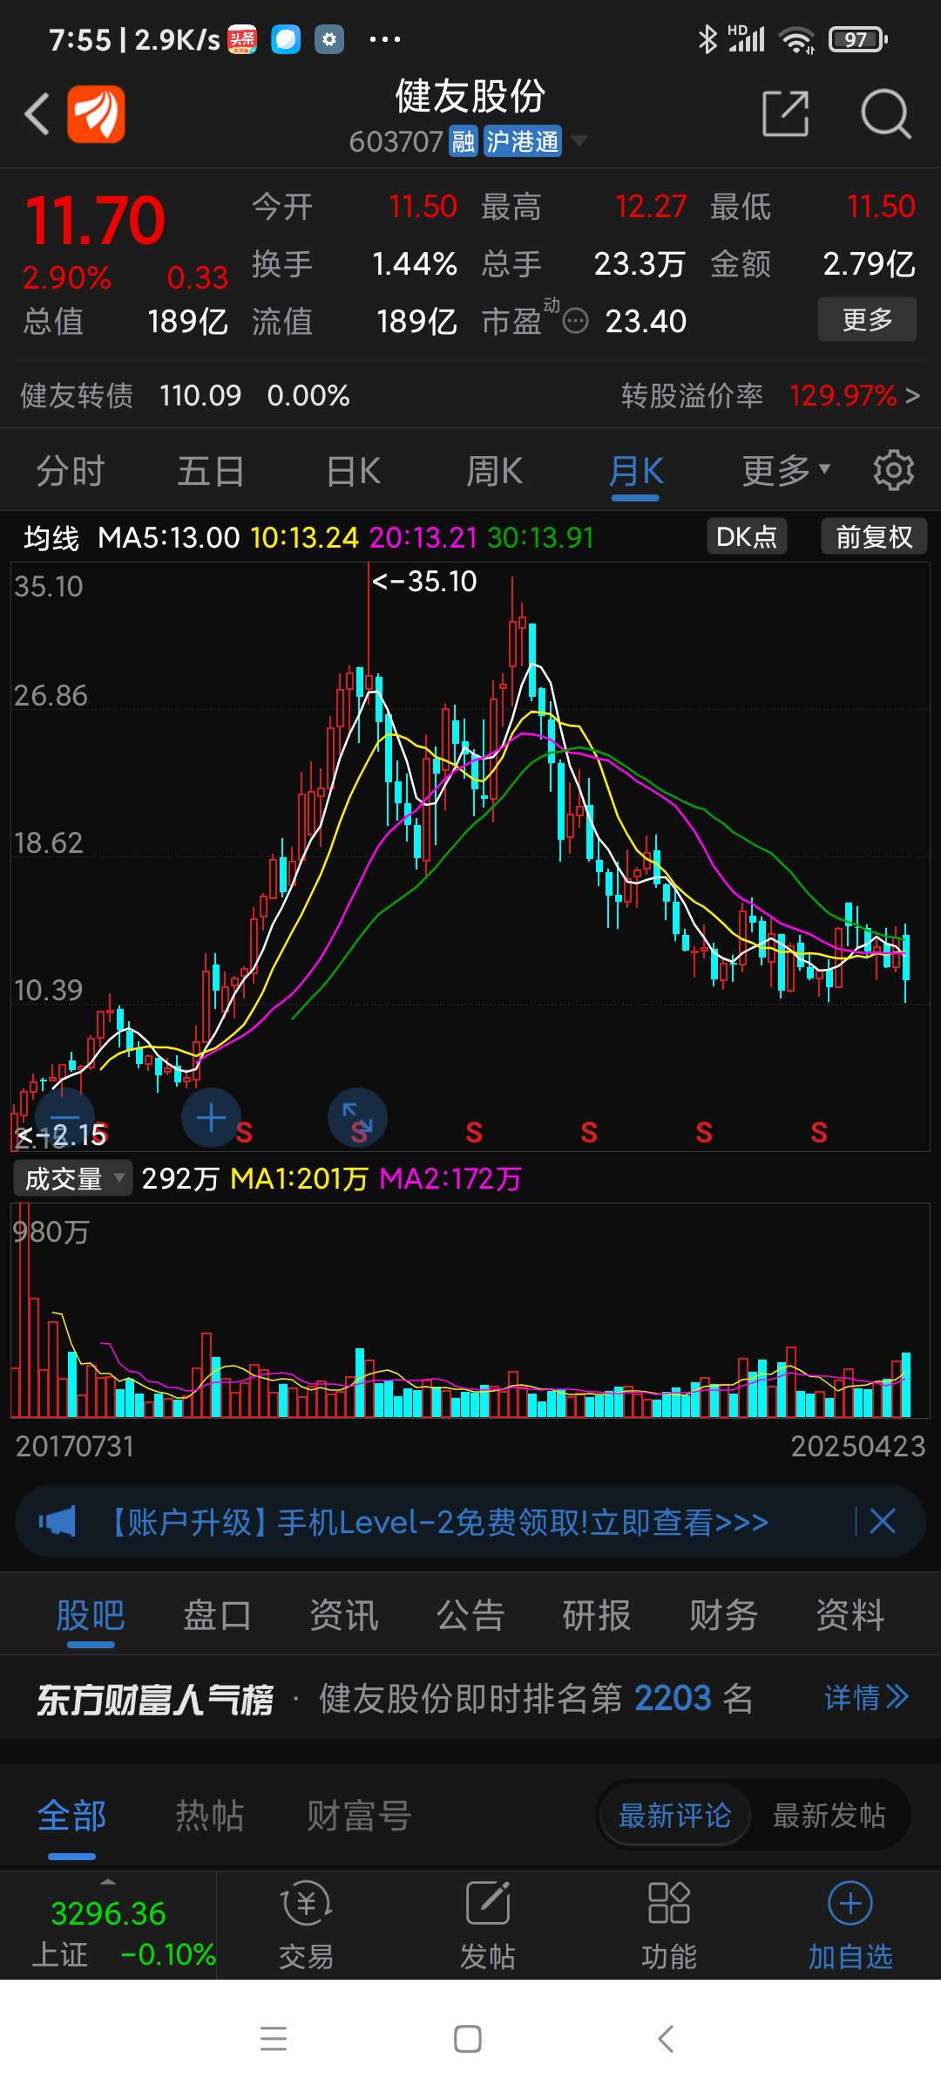Open the 成交量 indicator dropdown
Screen dimensions: 941x2093
[x=72, y=1178]
